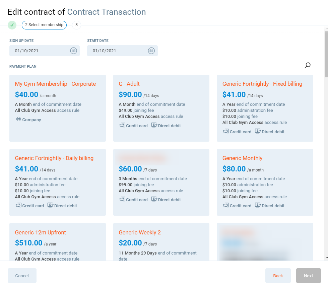The image size is (328, 290).
Task: Click the Back button
Action: click(x=278, y=276)
